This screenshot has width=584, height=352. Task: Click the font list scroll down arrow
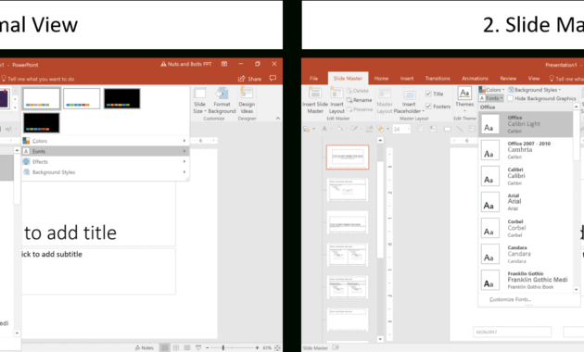[577, 289]
